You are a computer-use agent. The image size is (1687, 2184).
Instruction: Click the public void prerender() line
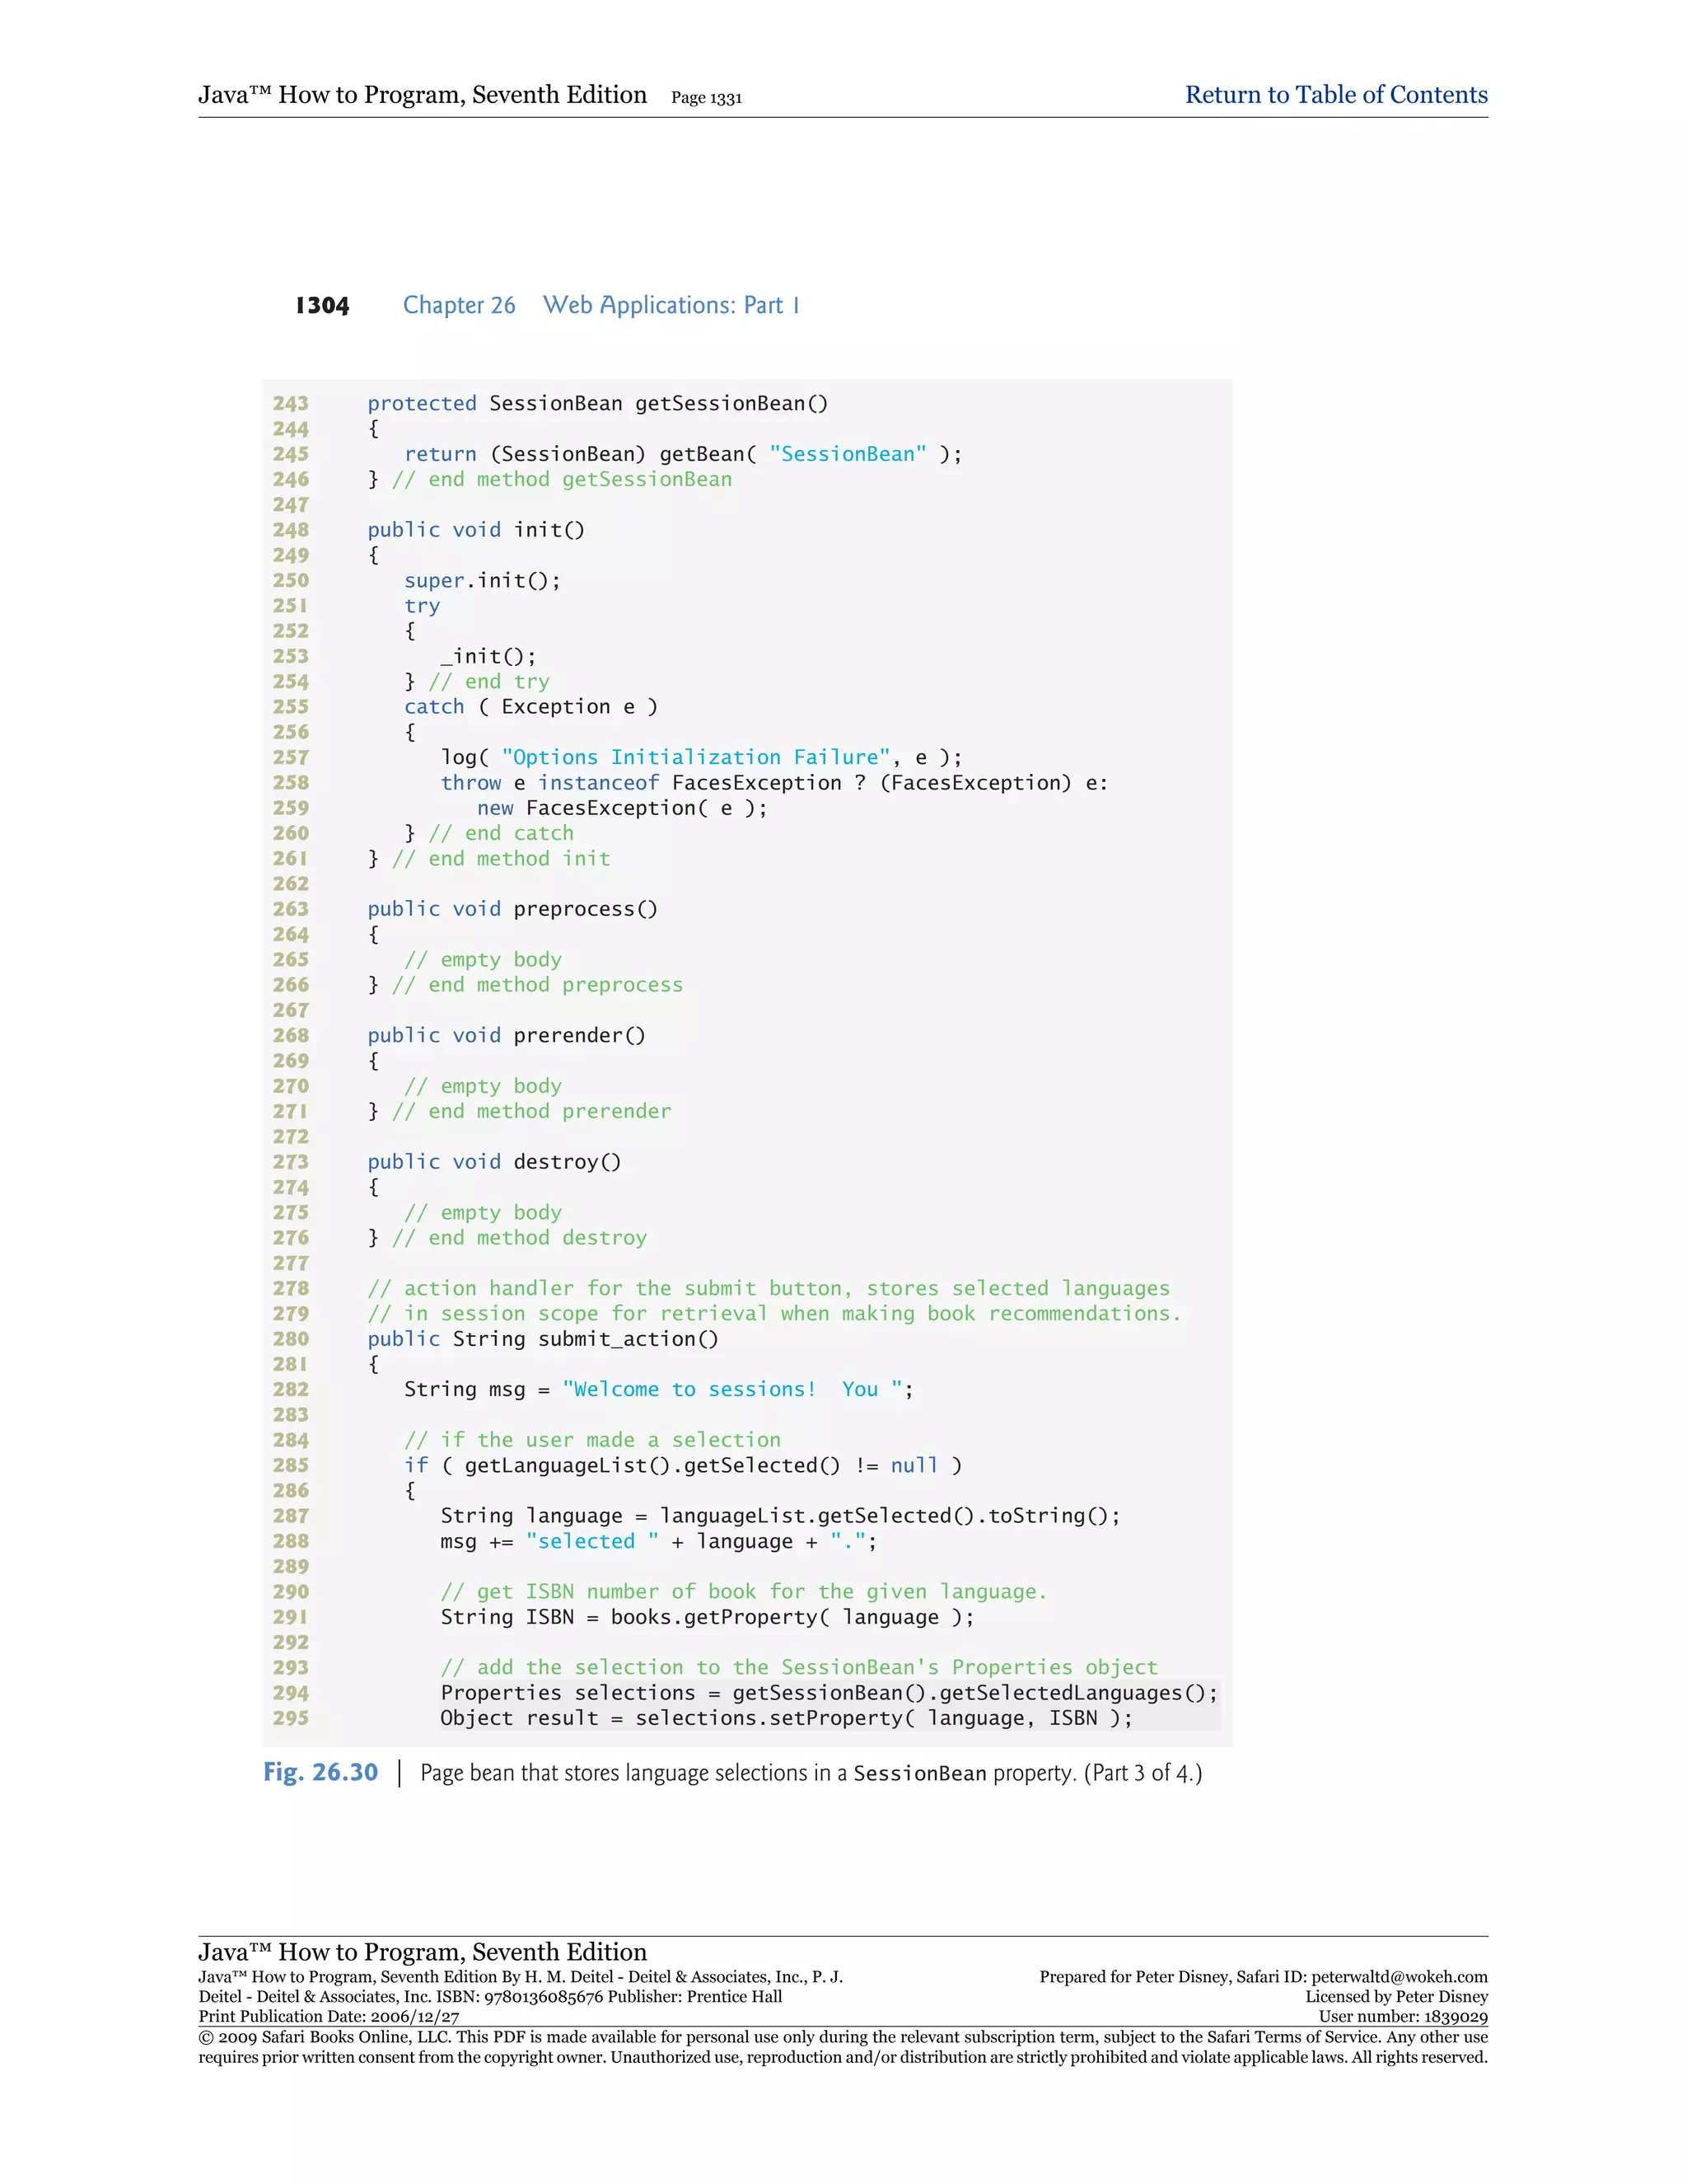pos(506,1035)
